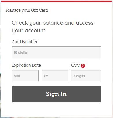Focus the Card Number input field
The height and width of the screenshot is (118, 113).
tap(56, 52)
